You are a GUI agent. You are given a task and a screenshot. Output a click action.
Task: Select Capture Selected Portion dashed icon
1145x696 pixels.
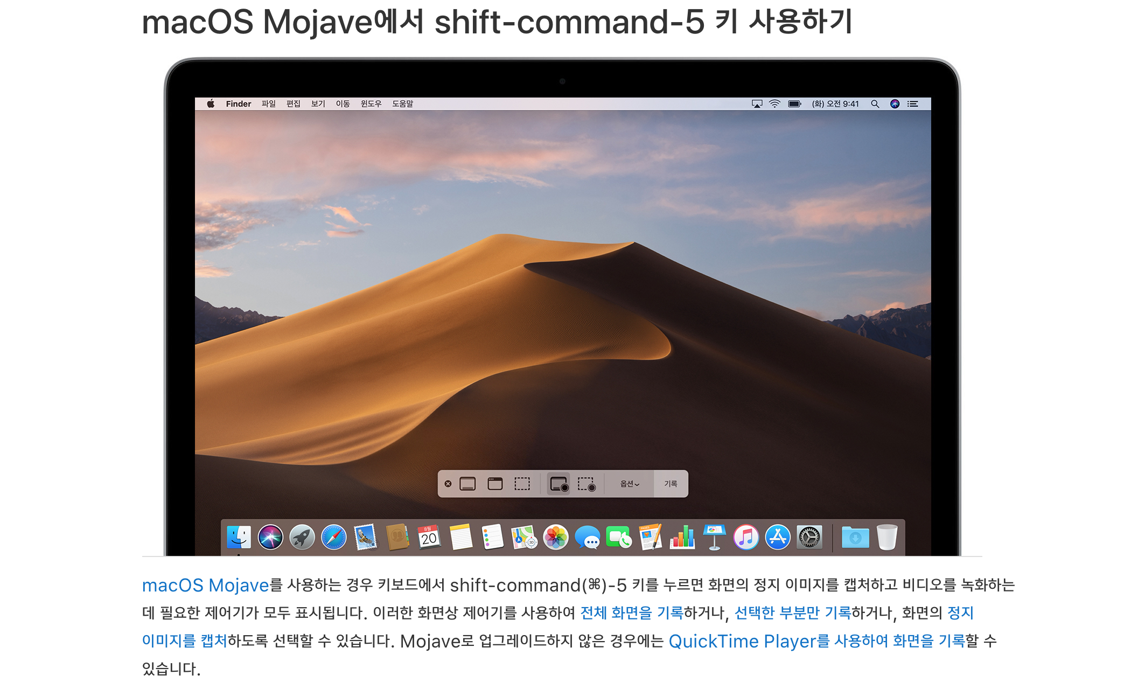[522, 484]
